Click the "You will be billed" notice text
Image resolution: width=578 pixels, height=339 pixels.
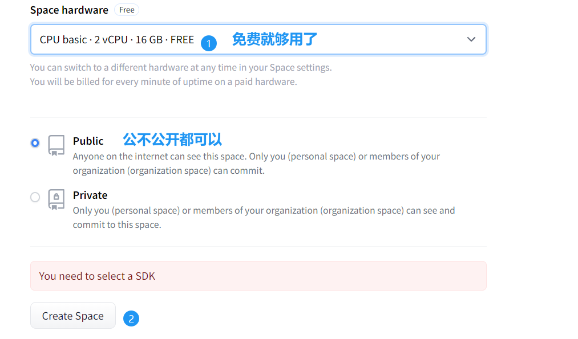pos(163,81)
